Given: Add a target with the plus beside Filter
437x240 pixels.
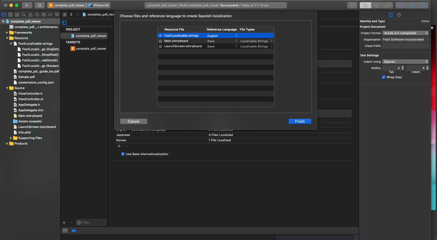Looking at the screenshot, I should point(64,223).
